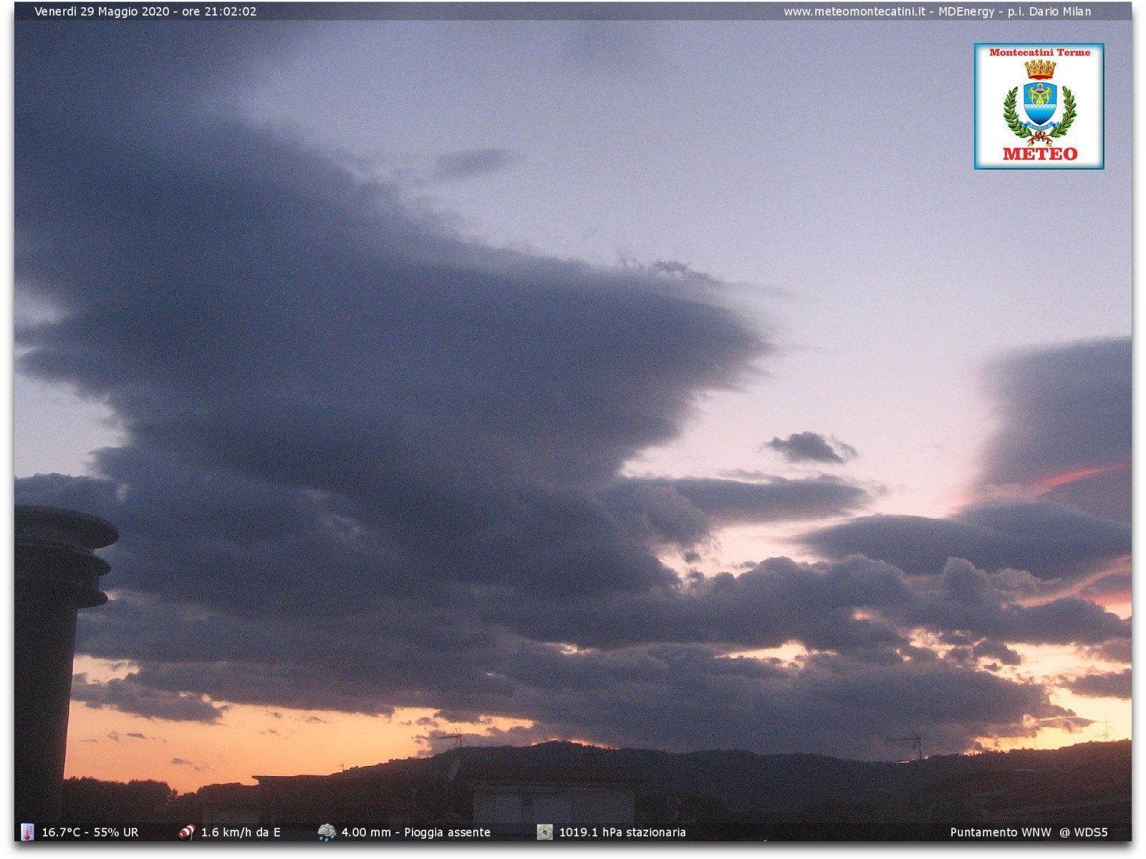Screen dimensions: 1146x859
Task: Click the Puntamento WNW label
Action: tap(1001, 833)
